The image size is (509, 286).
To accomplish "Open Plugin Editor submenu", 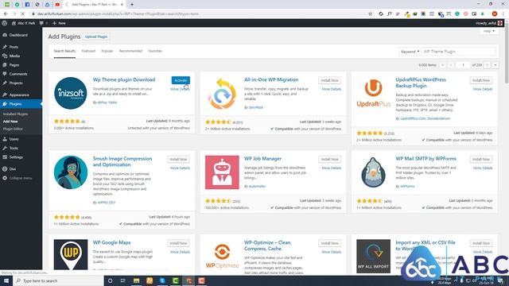I will click(13, 129).
